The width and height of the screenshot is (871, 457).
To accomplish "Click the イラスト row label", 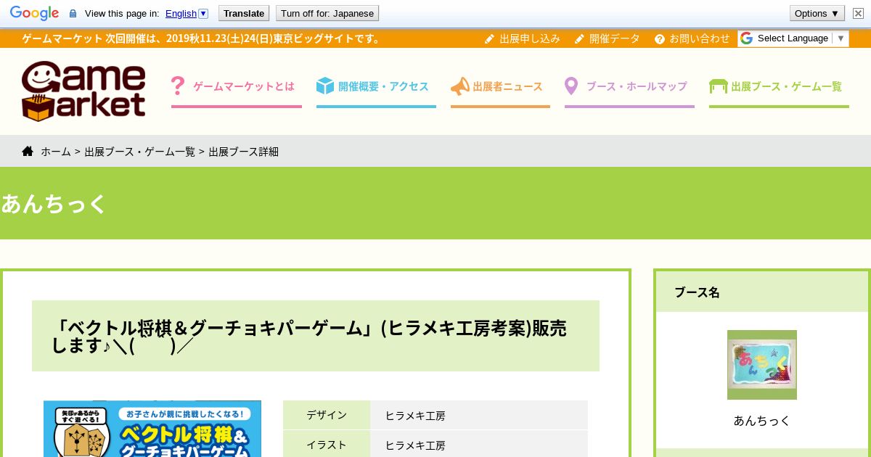I will pos(327,445).
